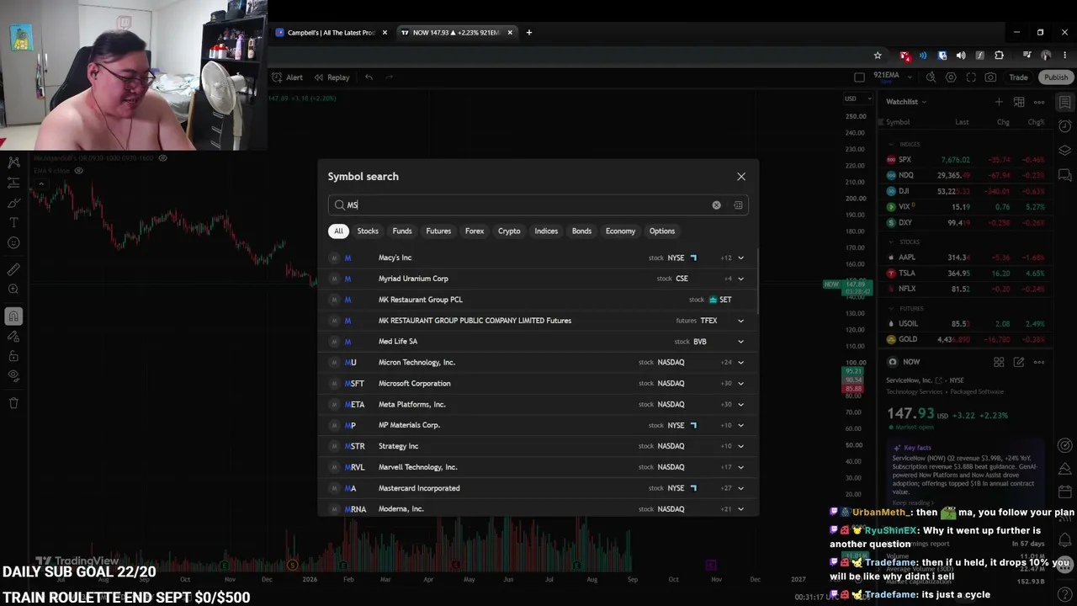This screenshot has width=1077, height=606.
Task: Select the Stocks filter tab
Action: [x=368, y=231]
